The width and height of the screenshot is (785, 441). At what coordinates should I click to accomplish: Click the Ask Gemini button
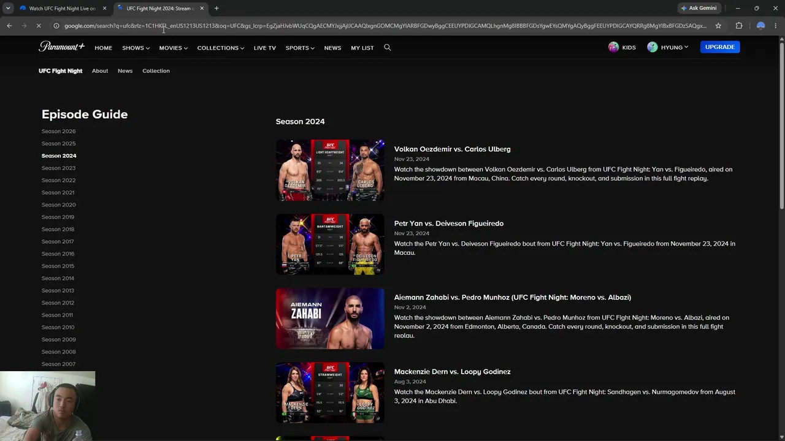699,8
